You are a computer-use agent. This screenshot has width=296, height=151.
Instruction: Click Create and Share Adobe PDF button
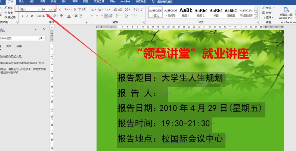tap(286, 13)
